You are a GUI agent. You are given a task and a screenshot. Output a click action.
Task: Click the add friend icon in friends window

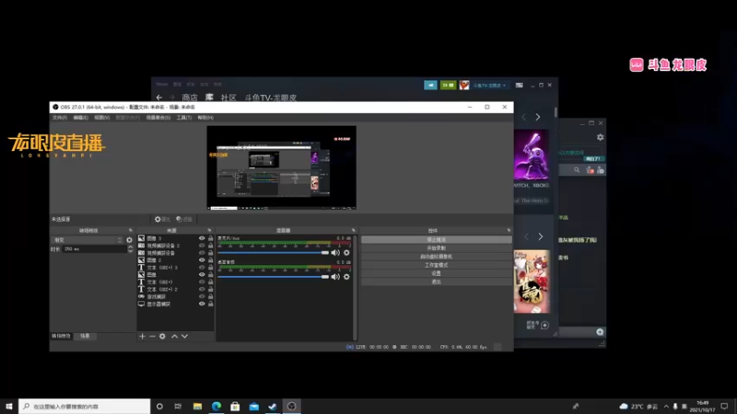[x=601, y=170]
